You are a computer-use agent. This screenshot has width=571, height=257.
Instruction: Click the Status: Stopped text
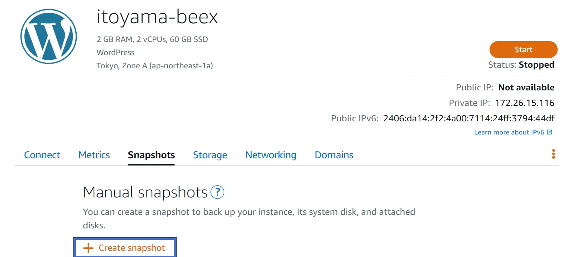[x=521, y=65]
